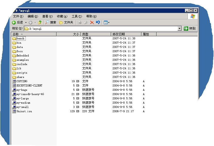
Task: Select the data folder icon
Action: (x=14, y=47)
